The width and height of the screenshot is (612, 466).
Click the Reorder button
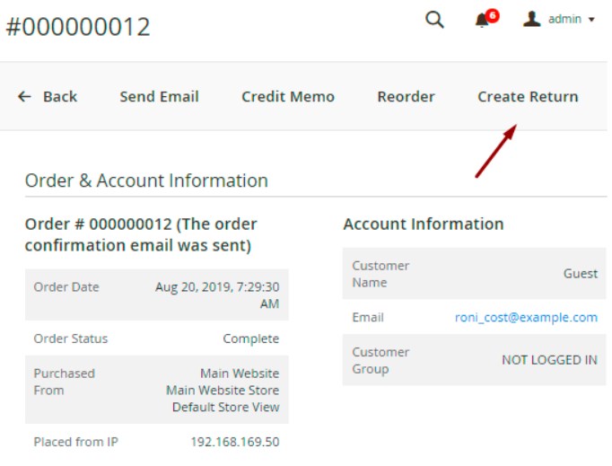click(x=406, y=97)
